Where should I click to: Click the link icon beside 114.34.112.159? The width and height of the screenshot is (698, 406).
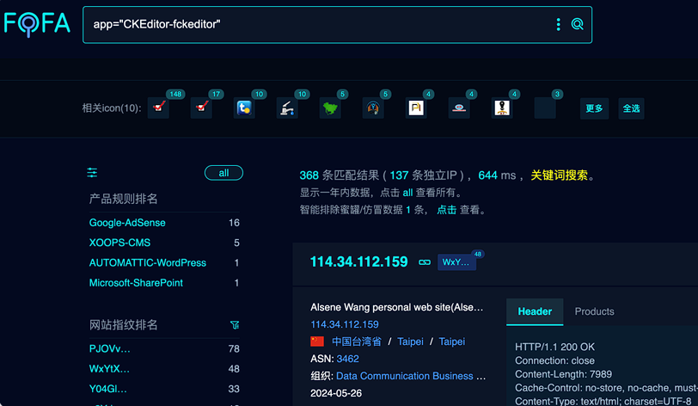[x=424, y=262]
